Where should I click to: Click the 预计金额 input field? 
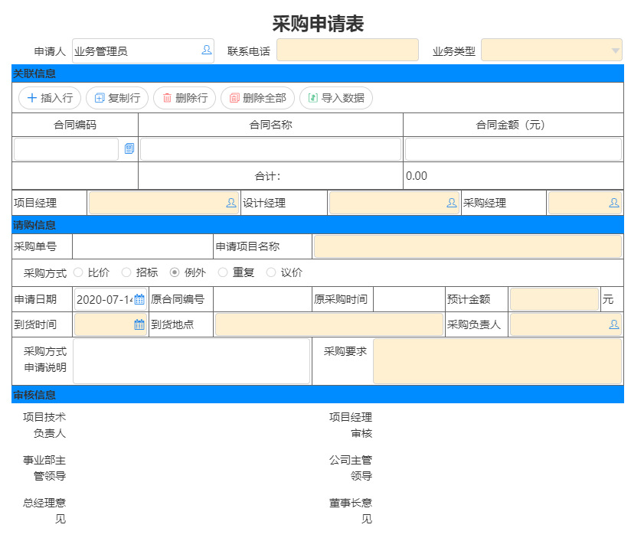click(554, 299)
